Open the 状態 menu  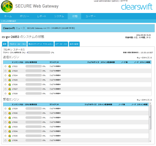click(75, 16)
